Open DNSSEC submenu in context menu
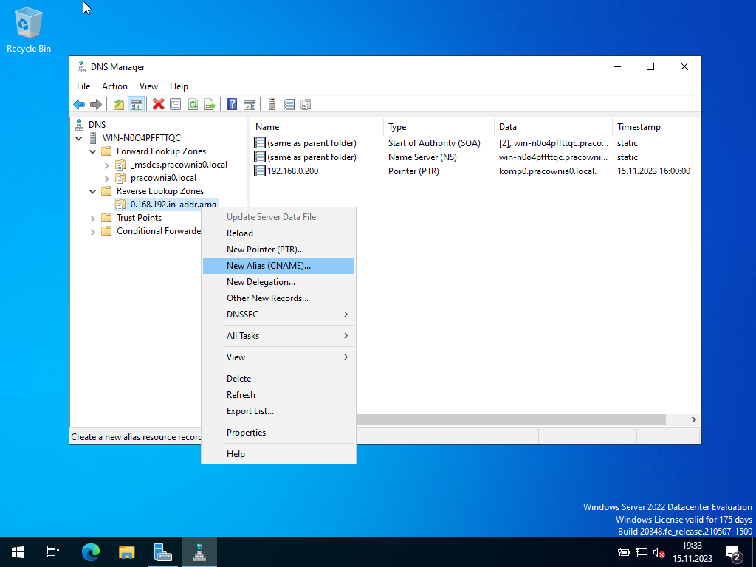Image resolution: width=756 pixels, height=567 pixels. (278, 315)
